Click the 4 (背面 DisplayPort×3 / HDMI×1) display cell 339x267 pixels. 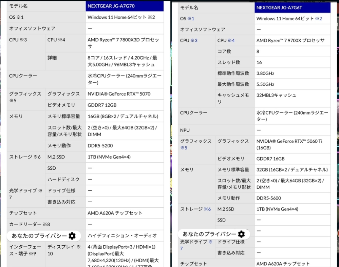click(125, 254)
